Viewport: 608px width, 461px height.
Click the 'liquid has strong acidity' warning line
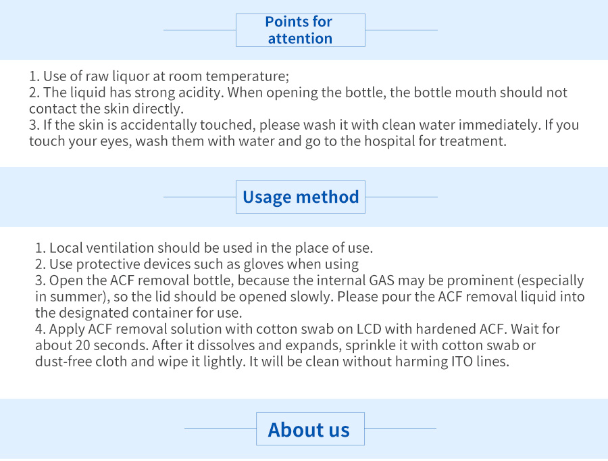[x=298, y=93]
